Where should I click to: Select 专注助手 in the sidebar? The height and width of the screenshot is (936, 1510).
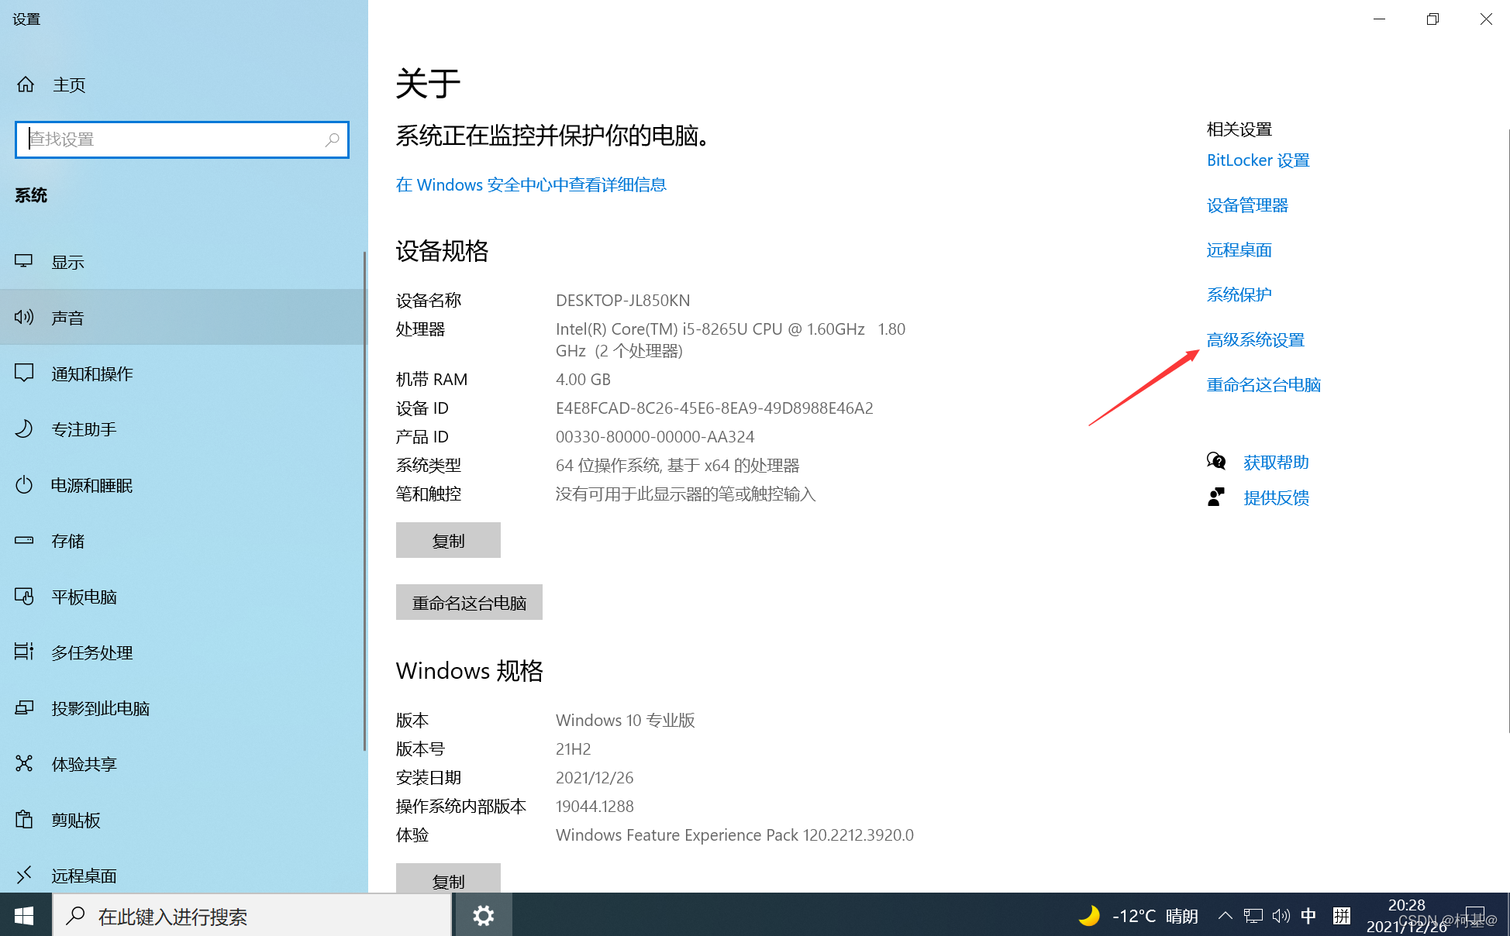[x=181, y=429]
